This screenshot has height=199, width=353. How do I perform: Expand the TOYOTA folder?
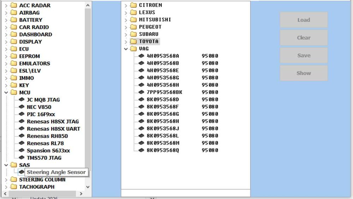(126, 41)
